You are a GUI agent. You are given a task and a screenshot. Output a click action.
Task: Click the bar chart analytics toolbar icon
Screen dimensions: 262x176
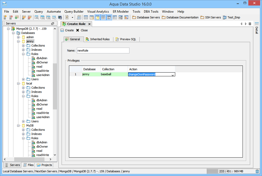tap(127, 17)
